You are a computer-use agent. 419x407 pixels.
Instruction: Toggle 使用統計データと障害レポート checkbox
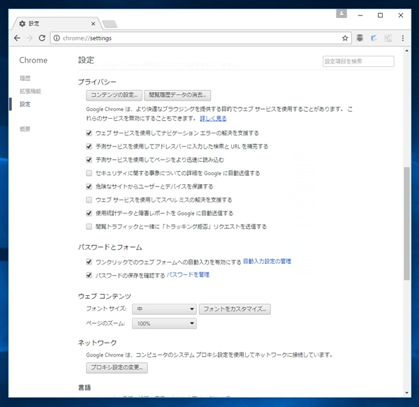(x=89, y=213)
